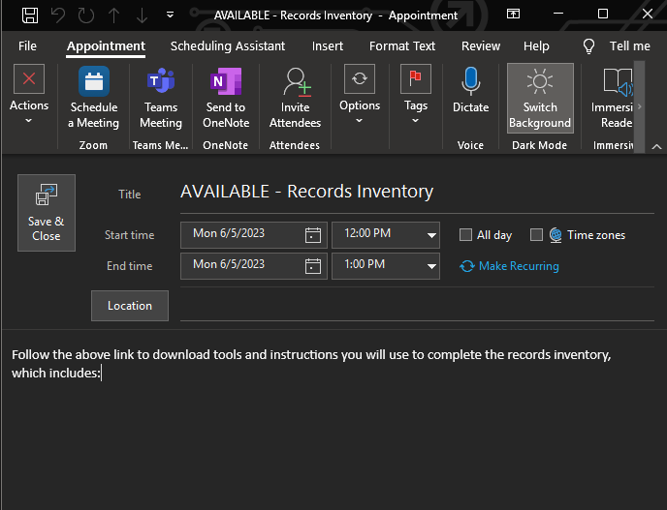This screenshot has height=510, width=667.
Task: Open the 1:00 PM end time dropdown
Action: coord(431,266)
